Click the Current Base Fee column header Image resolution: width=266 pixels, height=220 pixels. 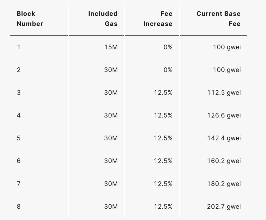[218, 19]
